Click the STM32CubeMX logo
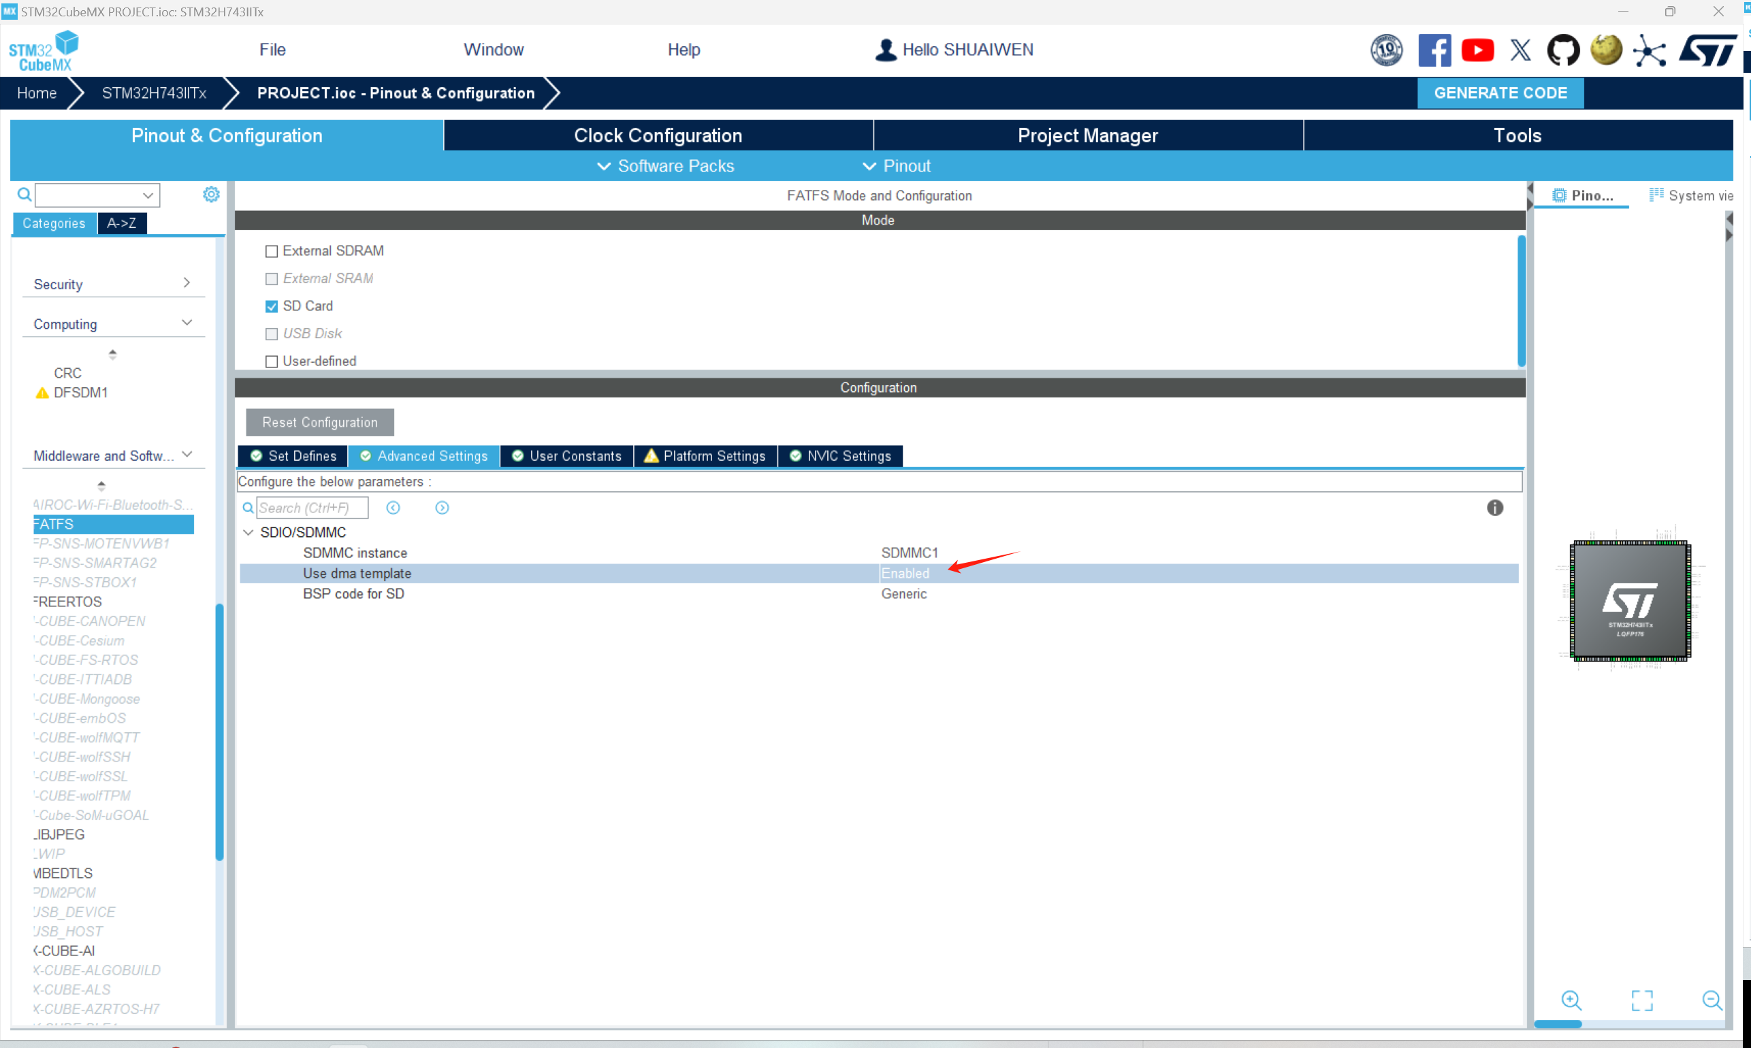This screenshot has width=1751, height=1048. (x=43, y=50)
